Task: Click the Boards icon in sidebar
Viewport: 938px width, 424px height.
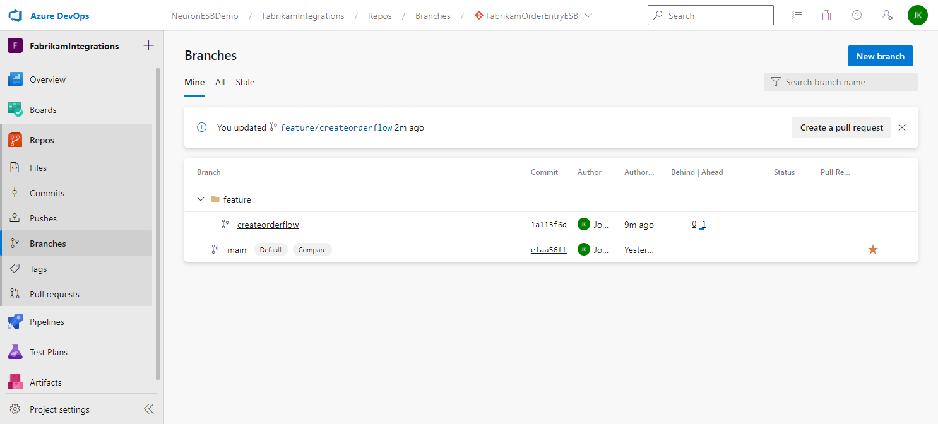Action: [x=15, y=110]
